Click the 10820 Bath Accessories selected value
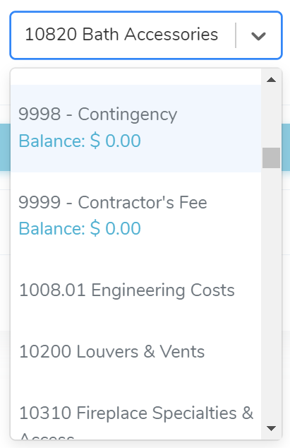This screenshot has width=290, height=448. pos(121,35)
